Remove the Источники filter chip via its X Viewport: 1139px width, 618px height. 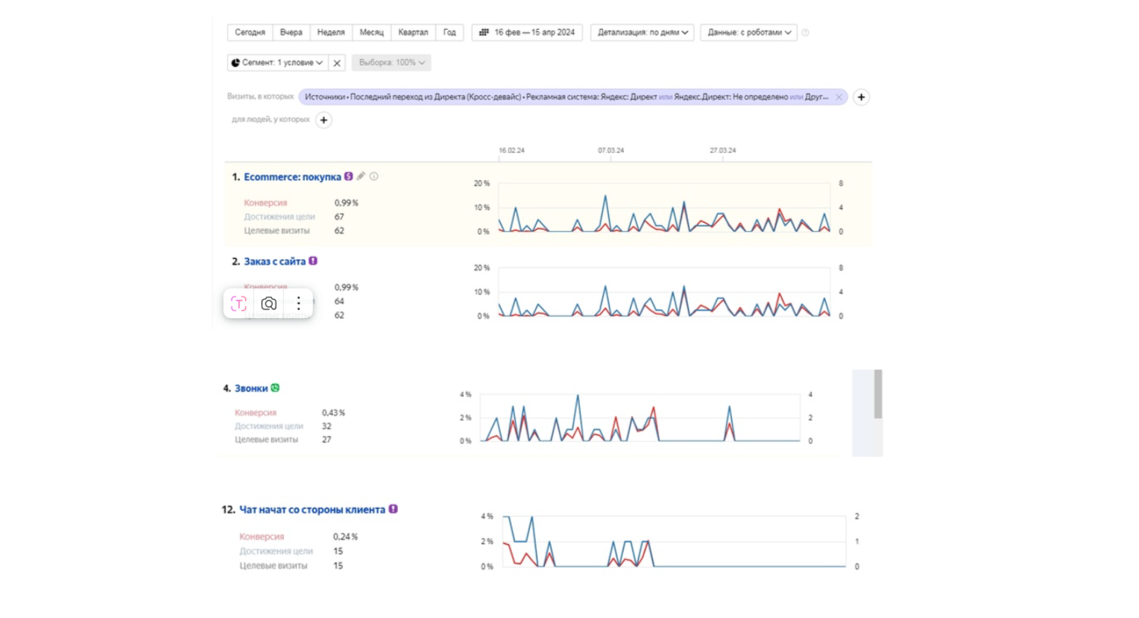pos(839,97)
